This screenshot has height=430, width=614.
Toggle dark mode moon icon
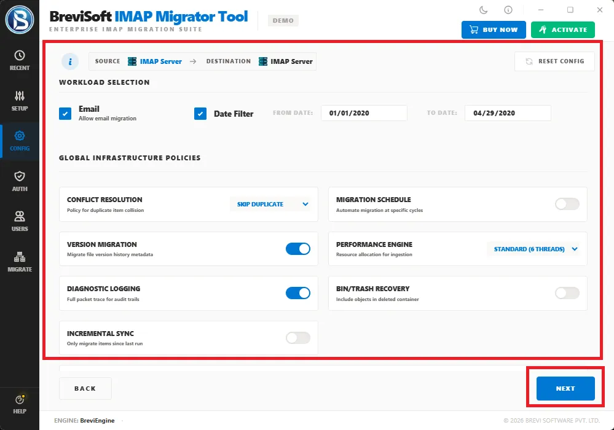(484, 10)
